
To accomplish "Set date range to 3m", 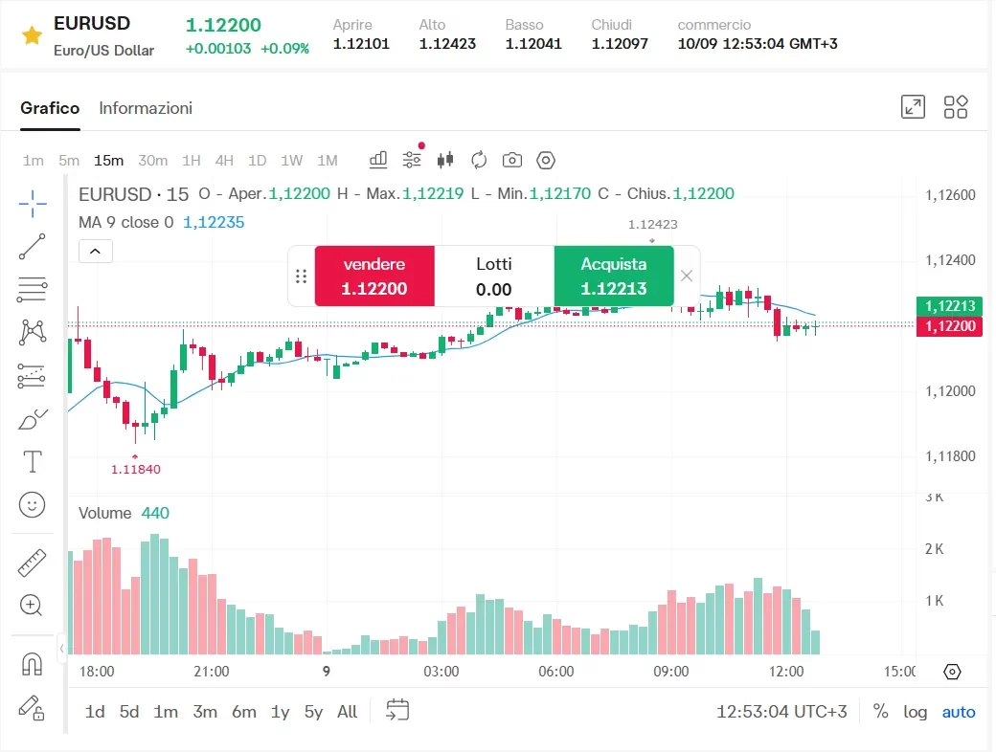I will [x=205, y=712].
